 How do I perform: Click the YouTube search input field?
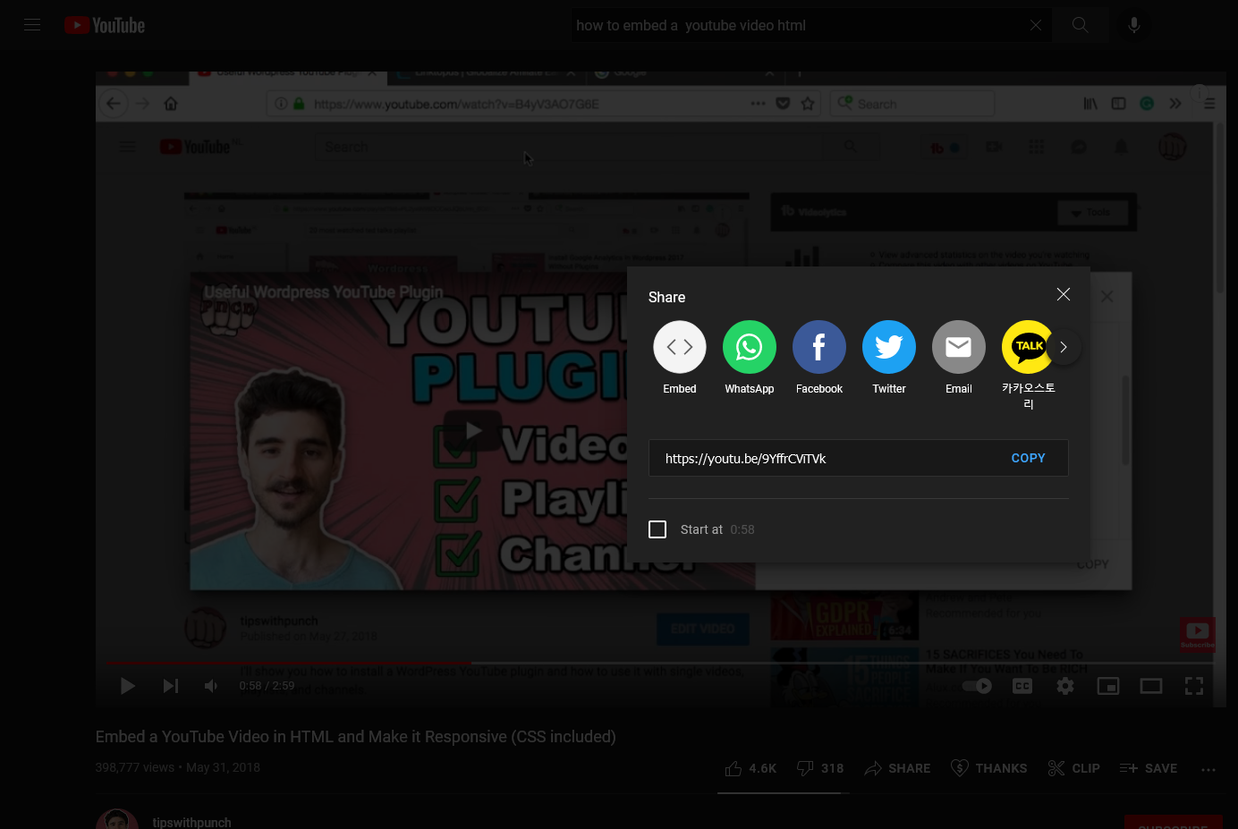point(796,25)
